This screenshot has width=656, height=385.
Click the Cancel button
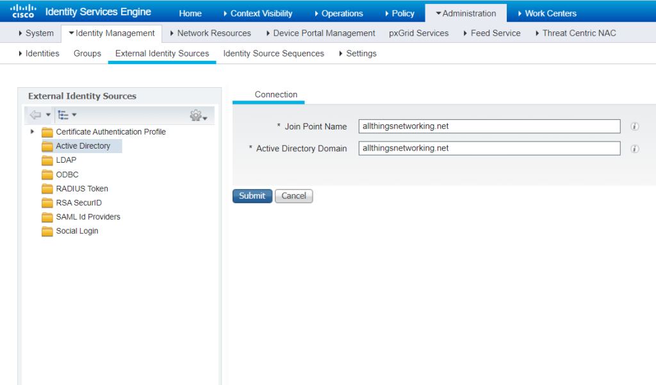coord(293,196)
